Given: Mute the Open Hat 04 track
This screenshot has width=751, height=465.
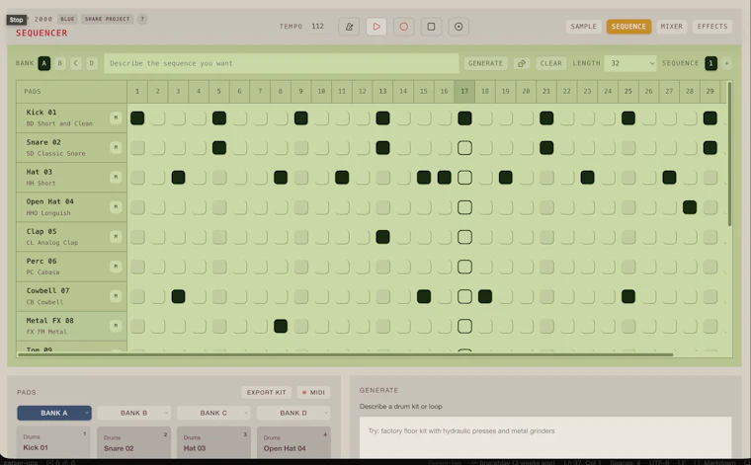Looking at the screenshot, I should [116, 206].
